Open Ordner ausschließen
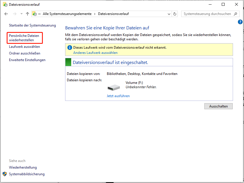This screenshot has width=244, height=183. (25, 53)
